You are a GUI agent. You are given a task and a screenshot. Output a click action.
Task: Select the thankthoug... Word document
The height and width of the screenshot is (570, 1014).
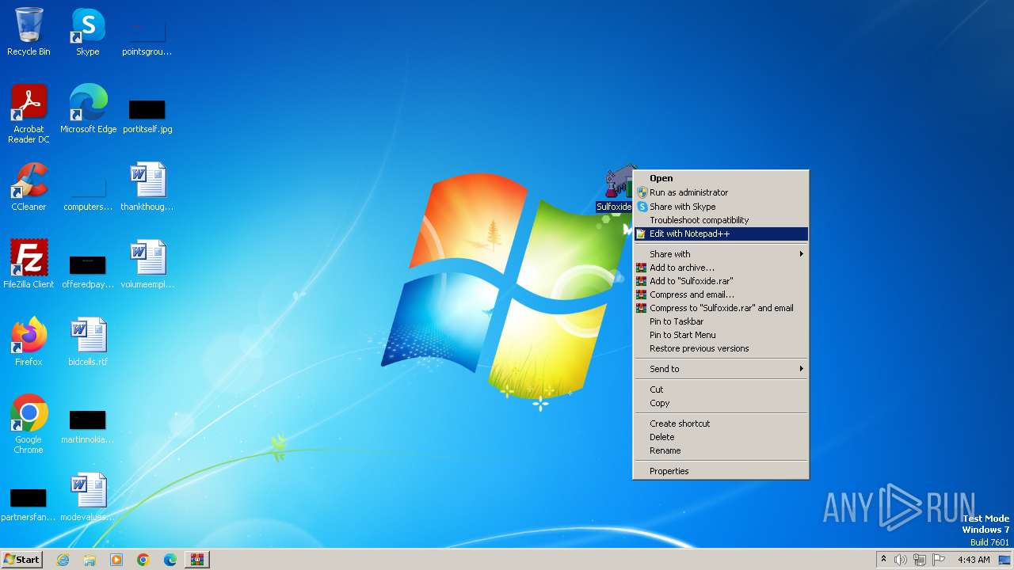coord(147,187)
